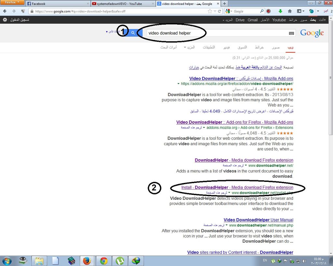Screen dimensions: 333x266
Task: Click the blue Google search button
Action: click(x=133, y=33)
